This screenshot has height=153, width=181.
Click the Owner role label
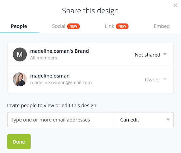click(x=152, y=80)
